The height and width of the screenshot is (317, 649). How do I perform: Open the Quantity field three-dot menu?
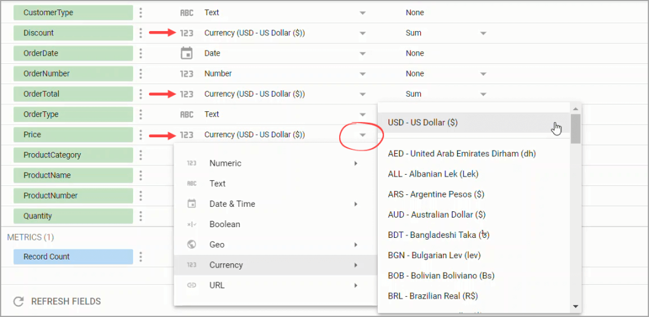pyautogui.click(x=141, y=216)
